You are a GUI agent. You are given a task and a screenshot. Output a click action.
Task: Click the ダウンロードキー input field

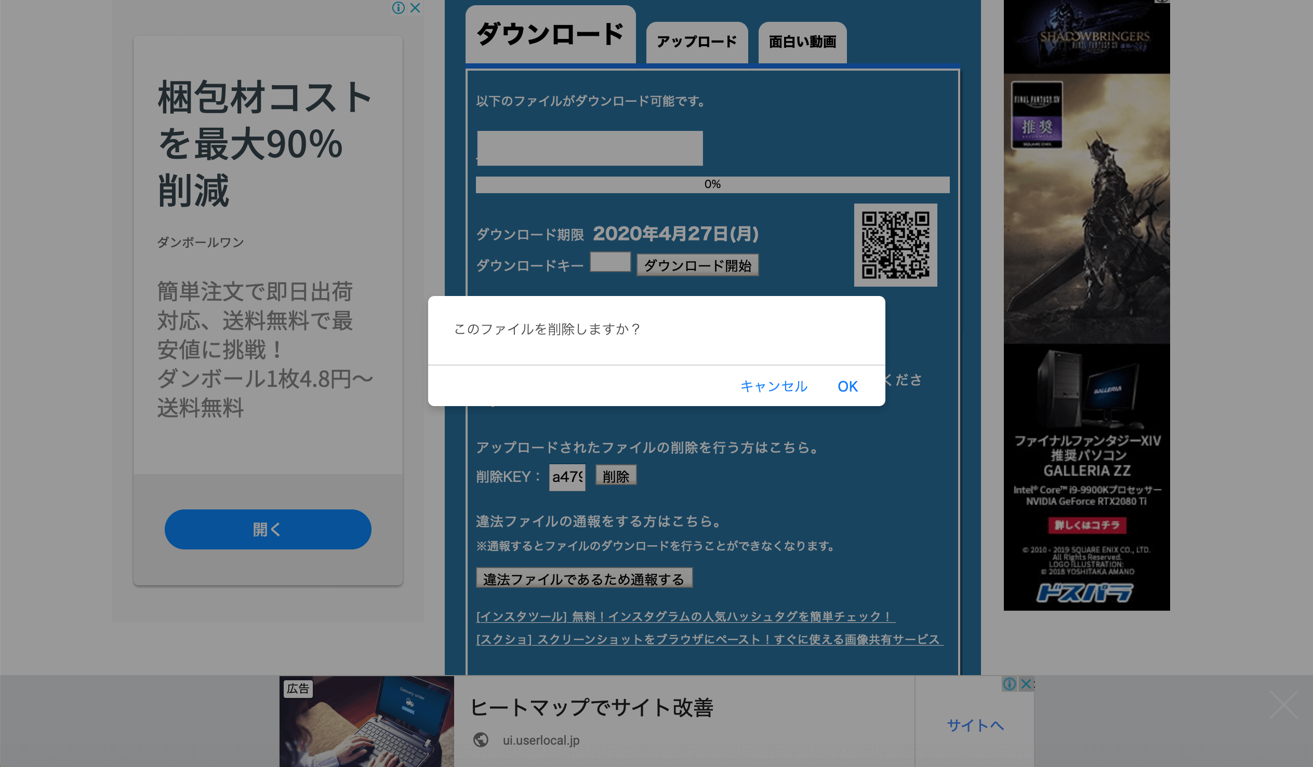click(x=609, y=262)
